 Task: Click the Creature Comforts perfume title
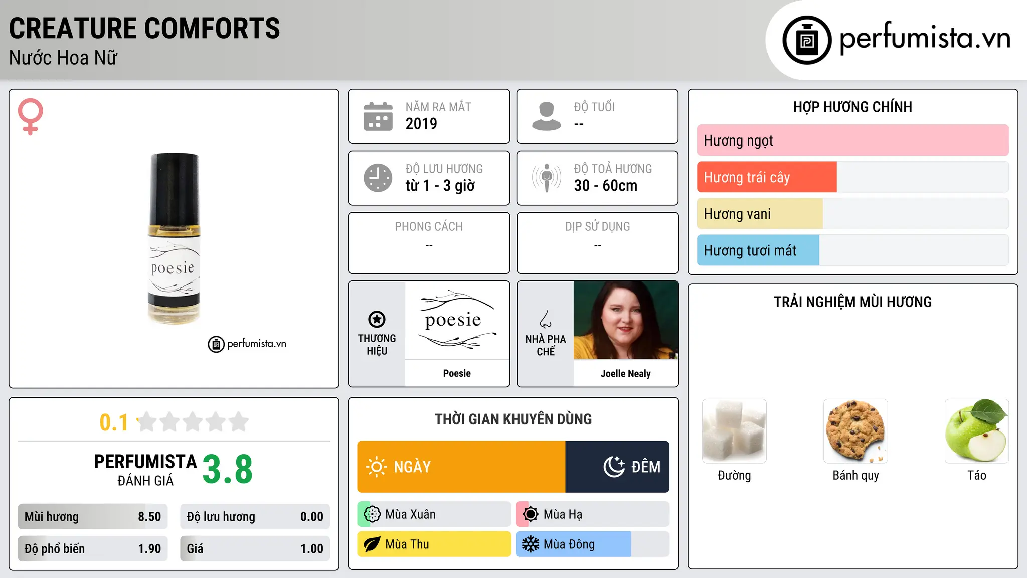144,28
